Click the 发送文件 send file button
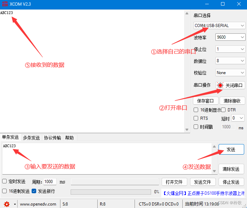 (203, 182)
